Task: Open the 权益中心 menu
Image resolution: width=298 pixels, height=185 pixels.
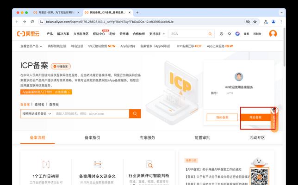Action: pos(99,34)
